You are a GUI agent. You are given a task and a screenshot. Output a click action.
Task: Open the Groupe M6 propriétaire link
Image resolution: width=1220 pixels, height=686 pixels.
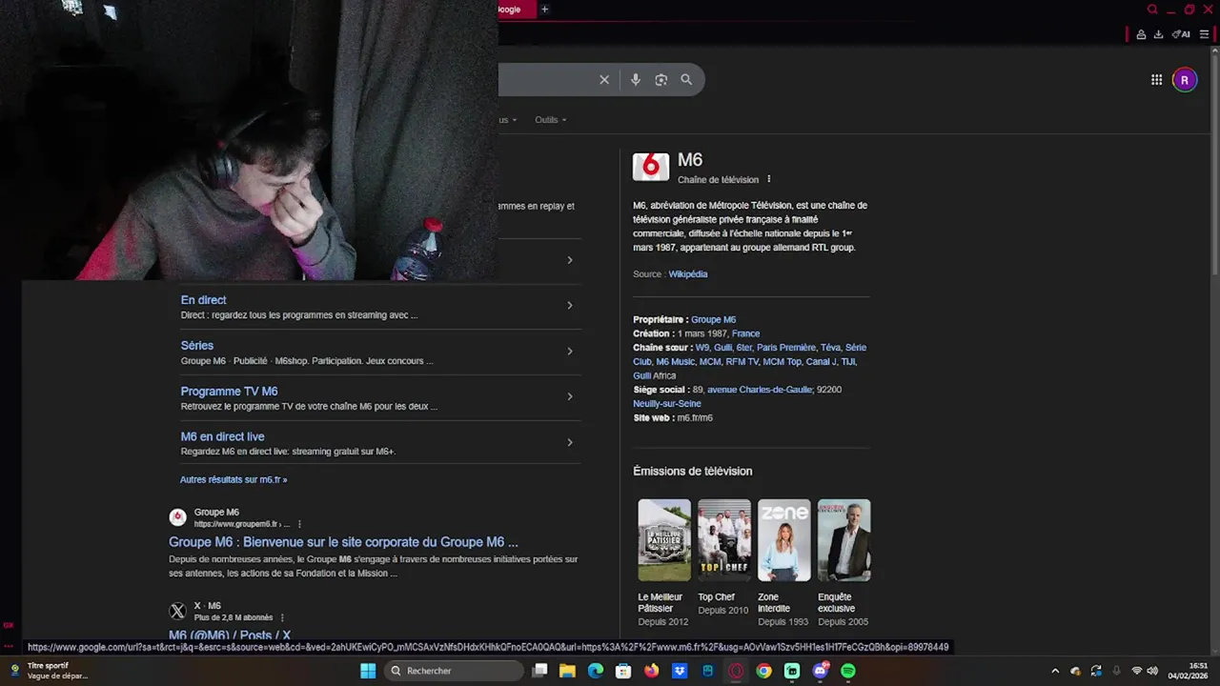click(713, 320)
